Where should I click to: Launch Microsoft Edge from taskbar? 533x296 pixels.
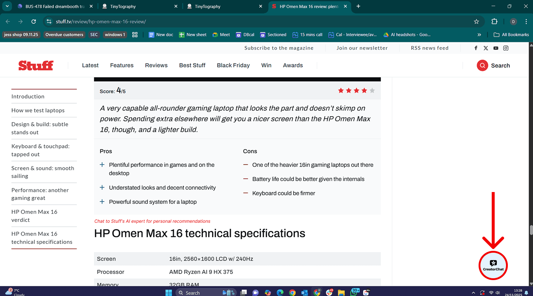pos(280,292)
